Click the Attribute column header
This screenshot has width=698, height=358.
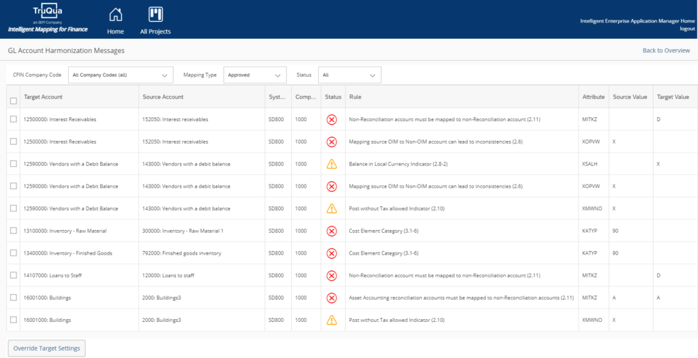coord(594,97)
